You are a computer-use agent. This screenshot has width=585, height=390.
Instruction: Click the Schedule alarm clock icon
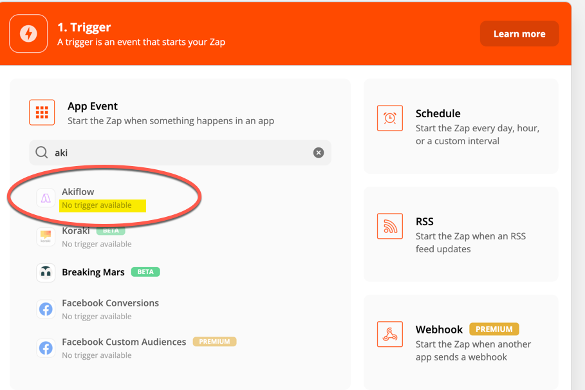pyautogui.click(x=390, y=118)
